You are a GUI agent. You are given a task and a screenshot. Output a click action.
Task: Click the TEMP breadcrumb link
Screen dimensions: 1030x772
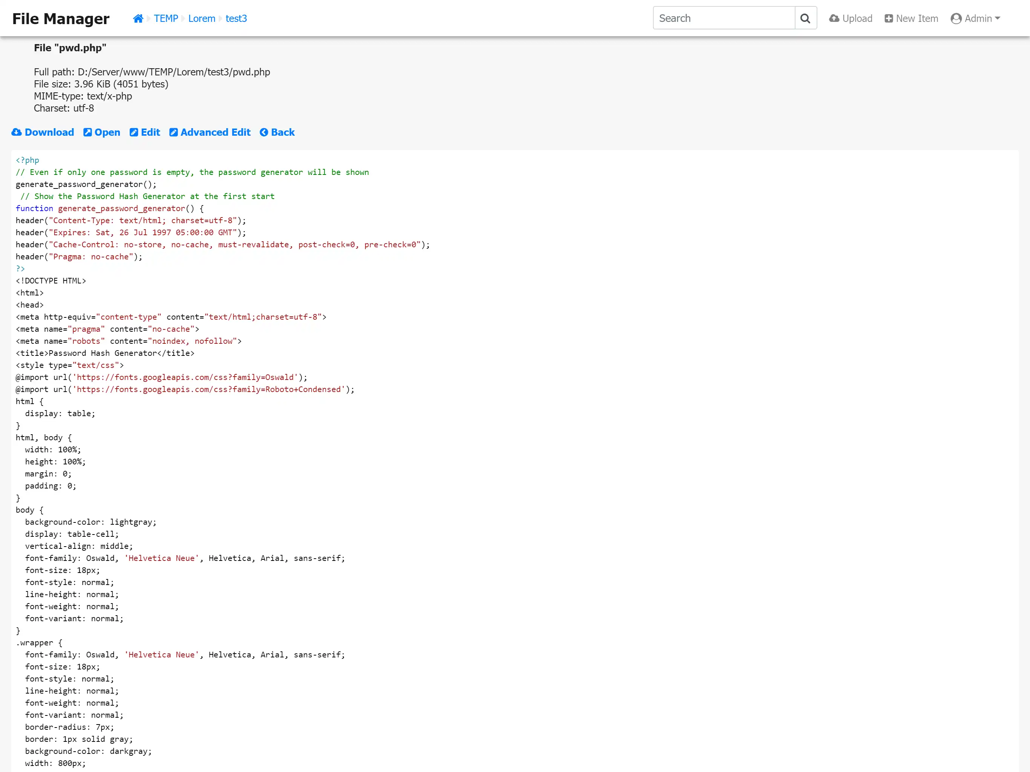pos(166,18)
